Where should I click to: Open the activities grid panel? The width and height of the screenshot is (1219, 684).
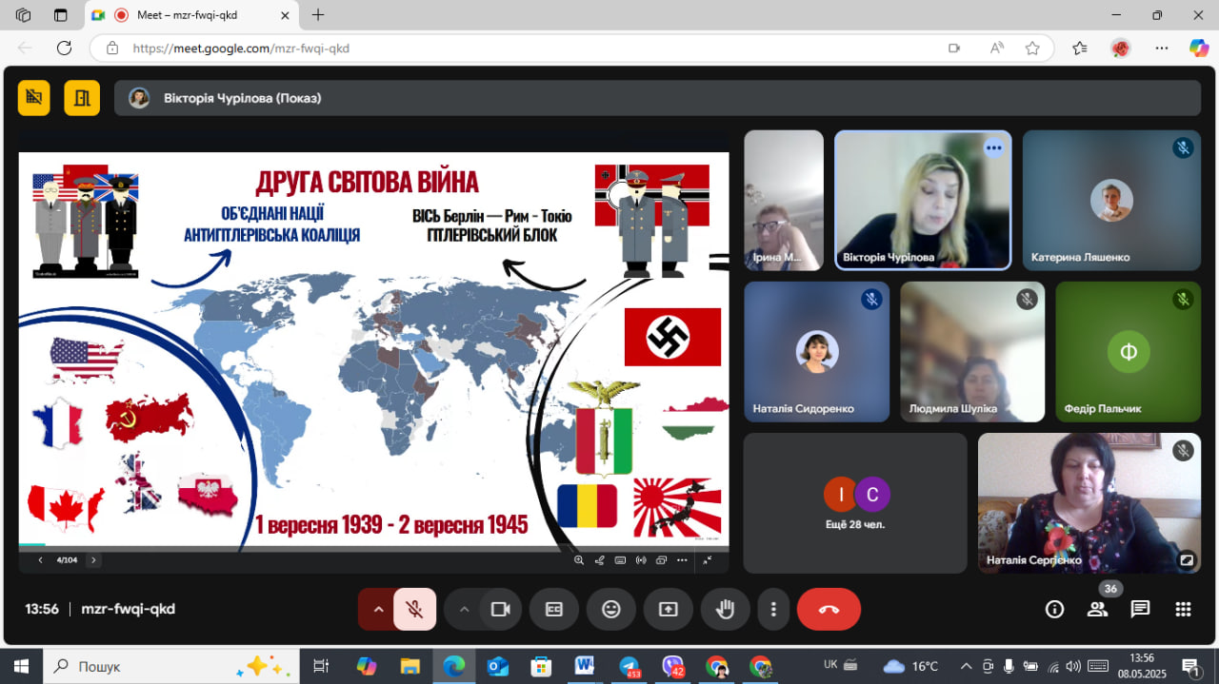1184,609
